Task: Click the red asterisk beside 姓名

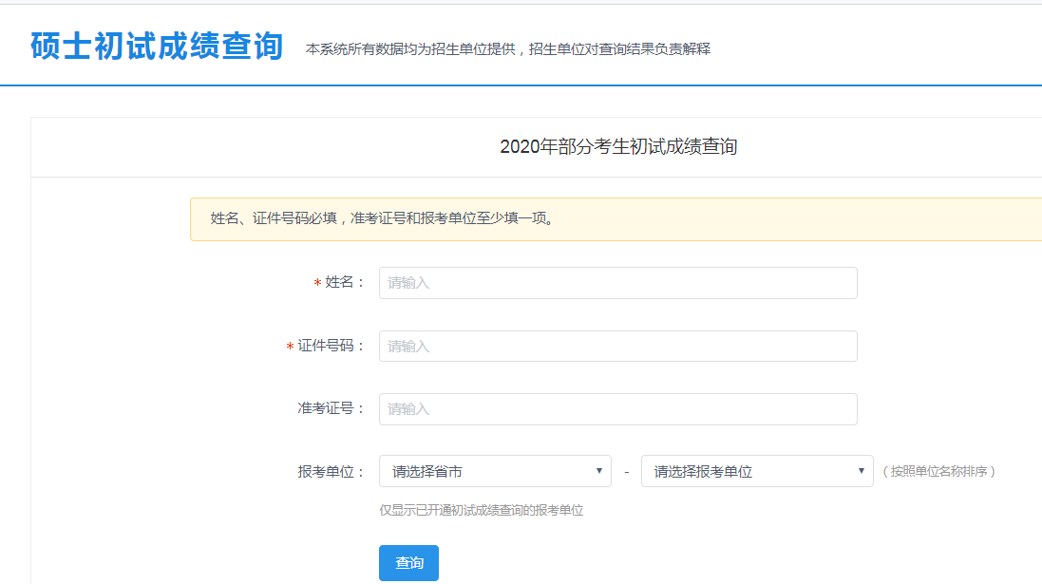Action: (317, 283)
